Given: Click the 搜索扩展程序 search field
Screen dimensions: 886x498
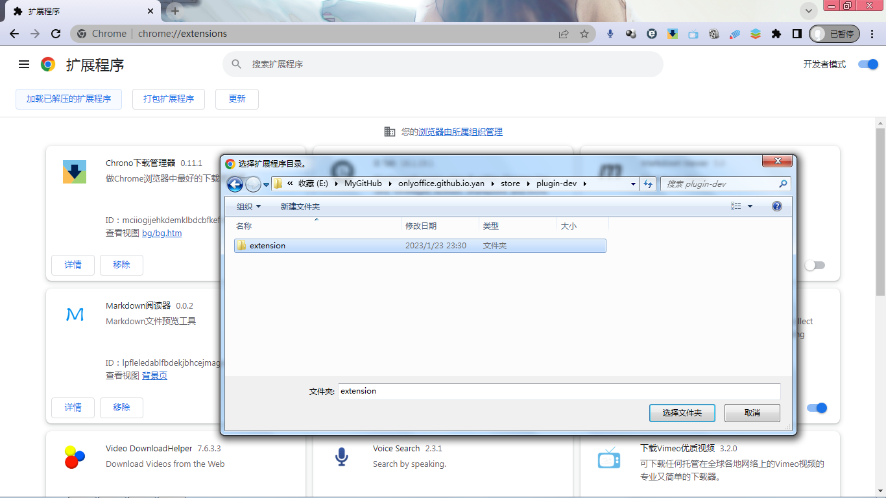Looking at the screenshot, I should (443, 64).
